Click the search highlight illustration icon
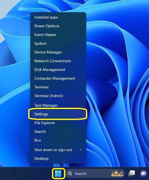The width and height of the screenshot is (149, 180). coord(117,173)
